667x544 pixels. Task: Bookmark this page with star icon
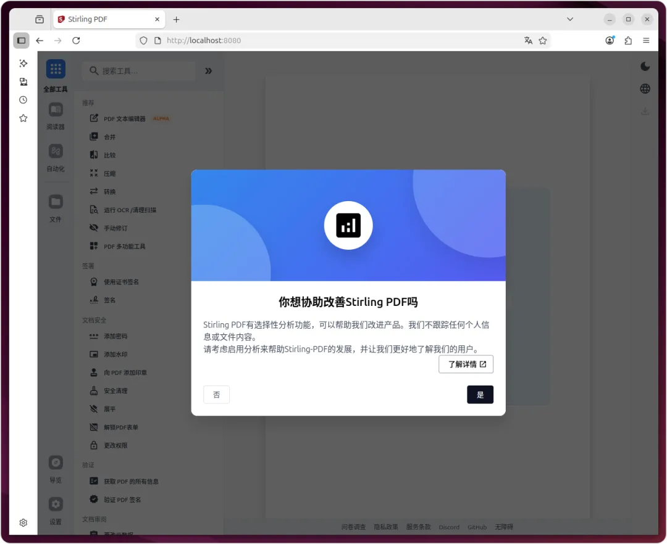(542, 40)
